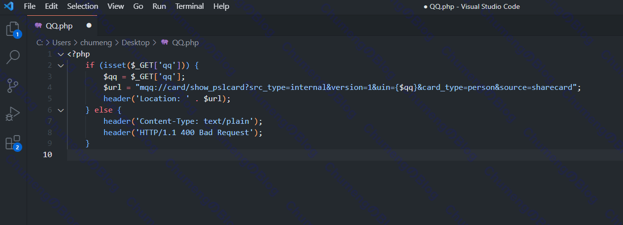Click the QQ.php breadcrumb segment
The image size is (623, 225).
pos(185,43)
